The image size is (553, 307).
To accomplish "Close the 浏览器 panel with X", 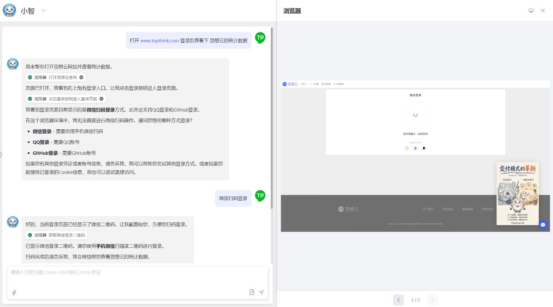I will pyautogui.click(x=543, y=11).
